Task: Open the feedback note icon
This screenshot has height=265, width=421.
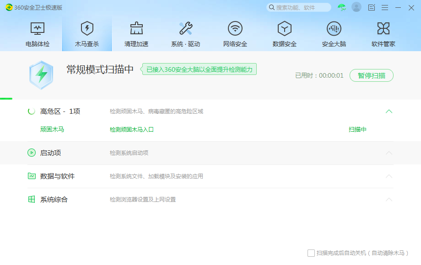Action: 372,7
